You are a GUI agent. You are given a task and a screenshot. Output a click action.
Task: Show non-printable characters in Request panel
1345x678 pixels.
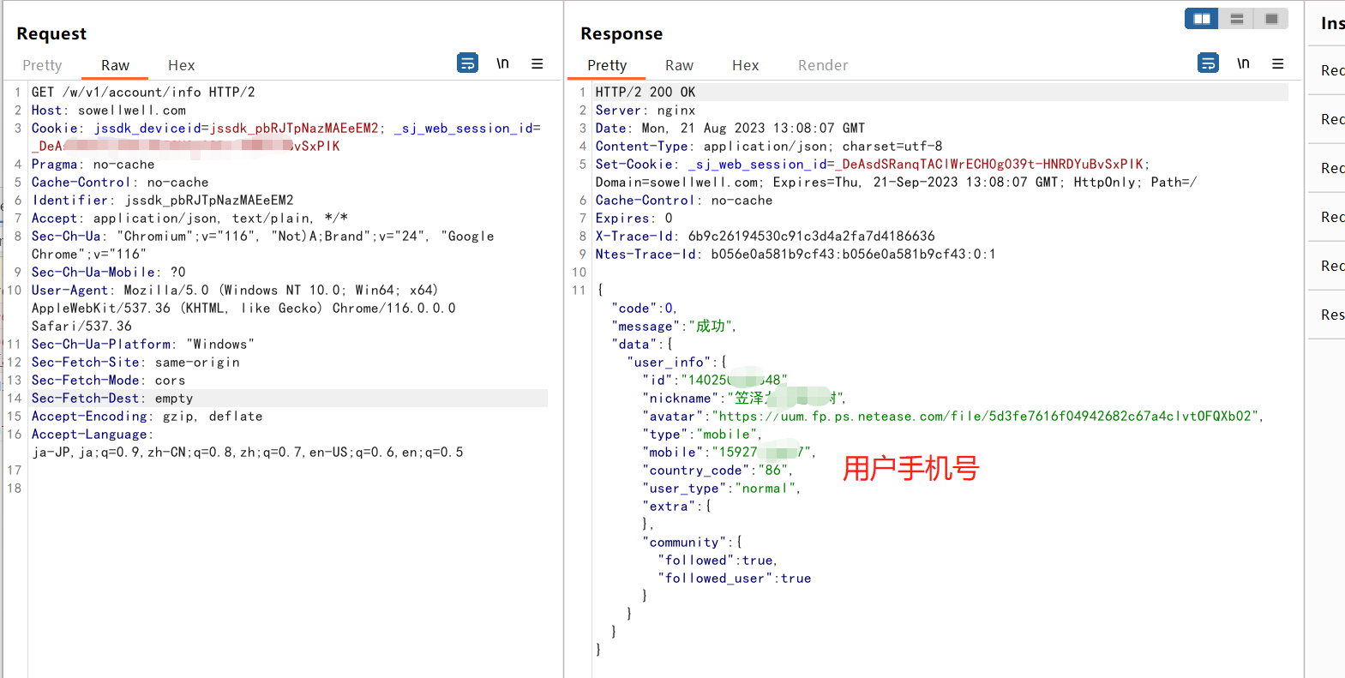(502, 63)
